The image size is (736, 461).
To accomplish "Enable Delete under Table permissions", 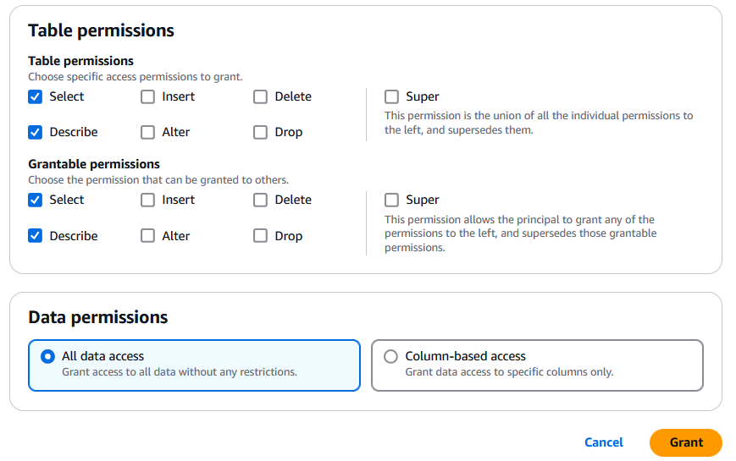I will click(x=261, y=96).
